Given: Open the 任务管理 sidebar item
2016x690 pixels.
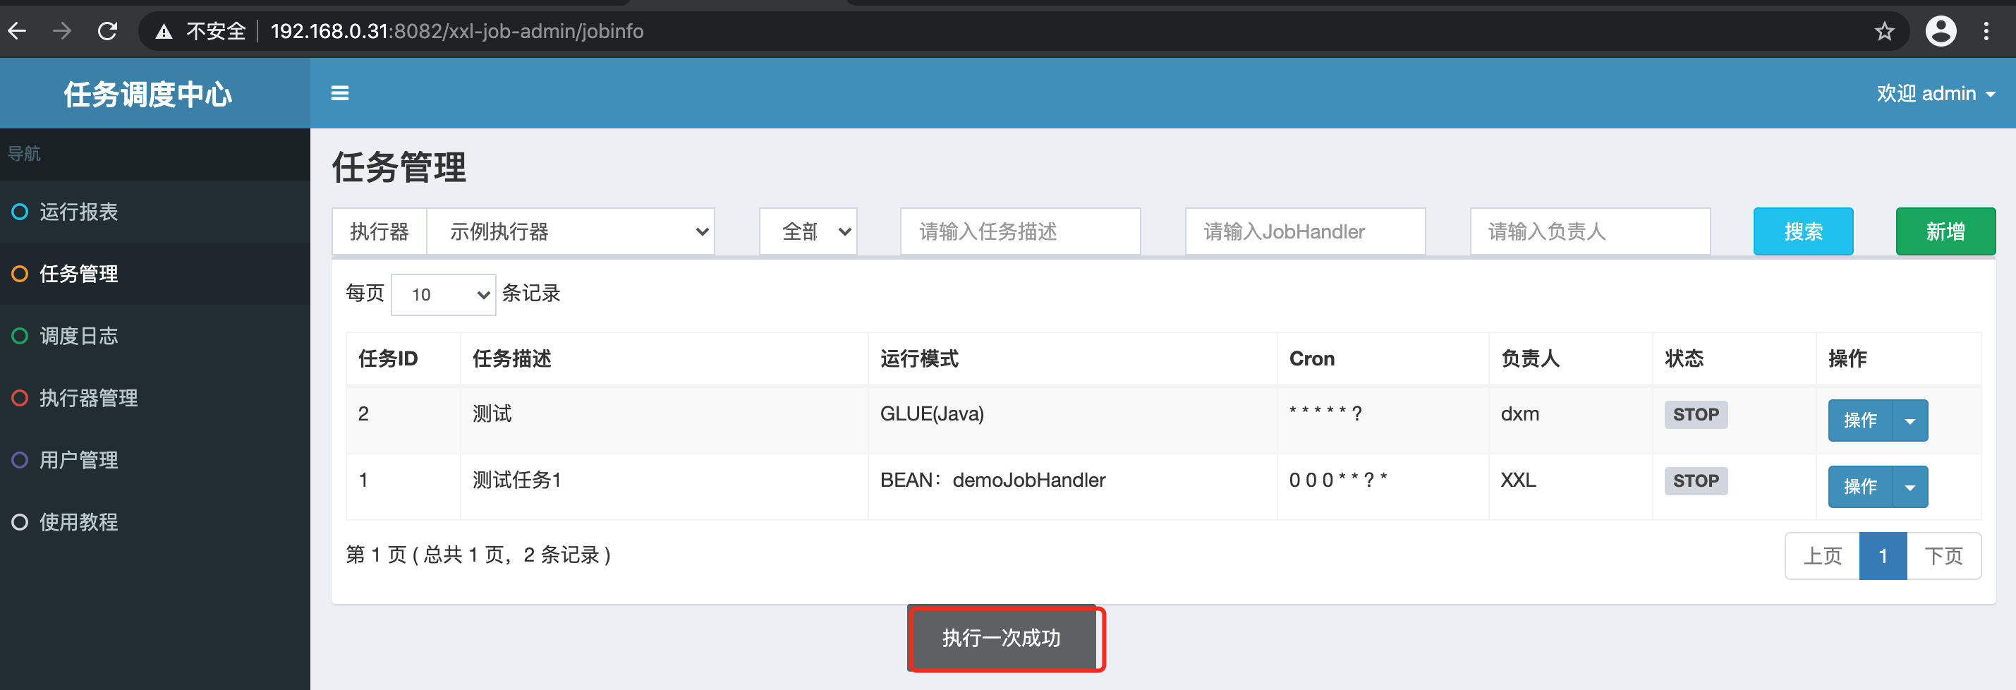Looking at the screenshot, I should click(x=155, y=274).
